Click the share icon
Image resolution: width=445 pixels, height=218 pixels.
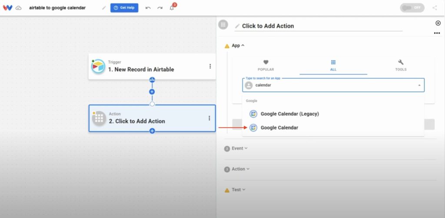[x=435, y=8]
